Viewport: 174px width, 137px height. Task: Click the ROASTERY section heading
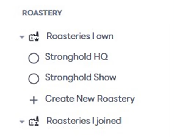coord(42,13)
